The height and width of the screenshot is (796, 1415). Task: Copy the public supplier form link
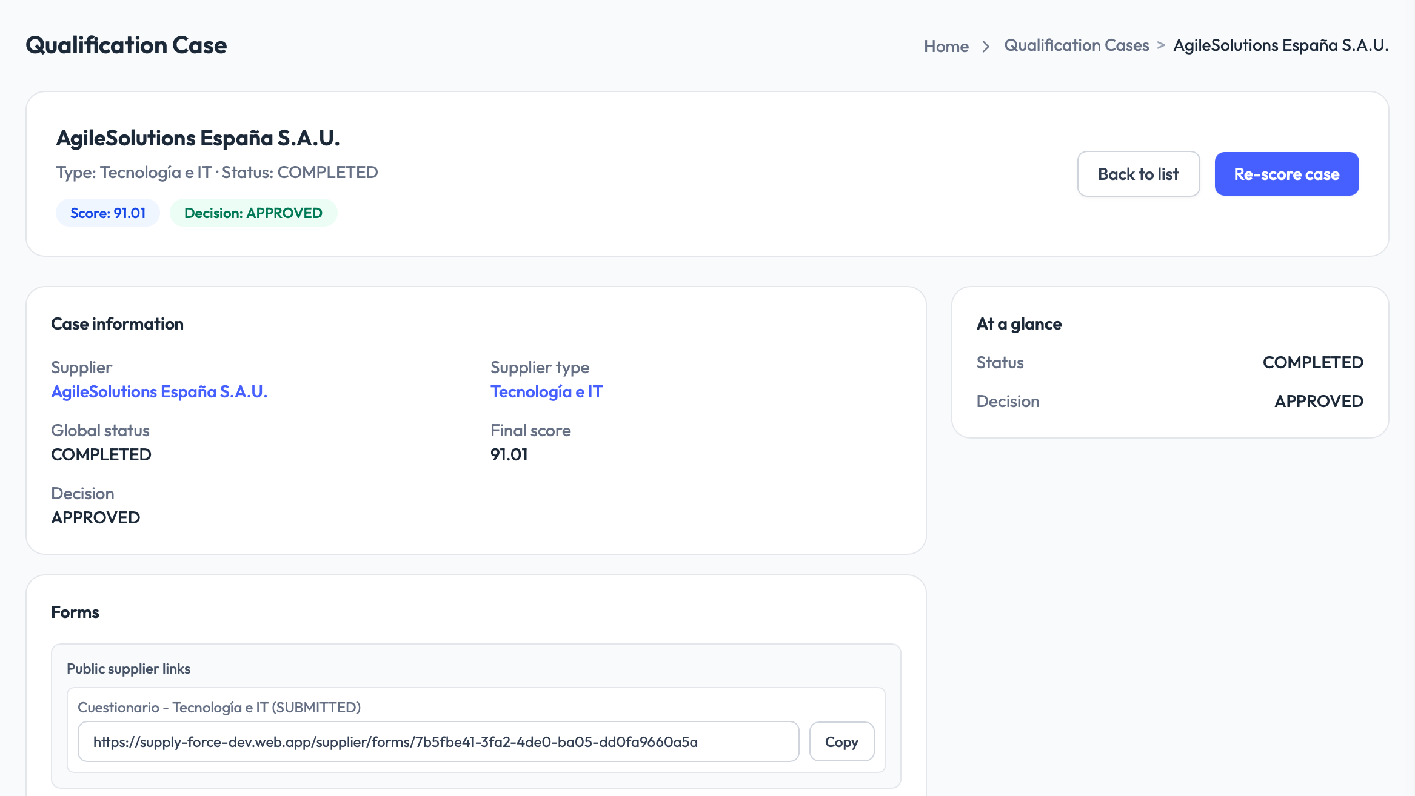coord(841,741)
